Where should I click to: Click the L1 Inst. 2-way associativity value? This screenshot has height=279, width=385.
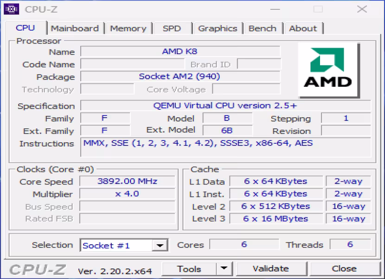pyautogui.click(x=348, y=194)
